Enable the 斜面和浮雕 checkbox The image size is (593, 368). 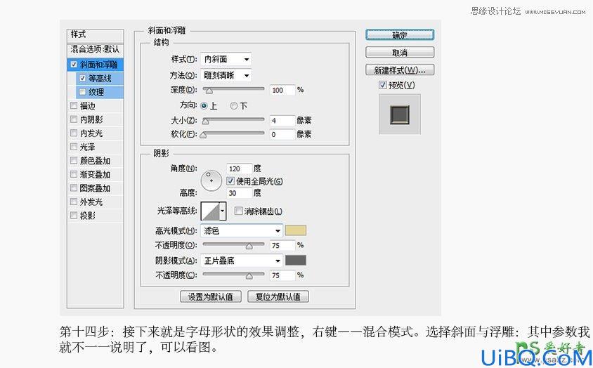pyautogui.click(x=74, y=65)
